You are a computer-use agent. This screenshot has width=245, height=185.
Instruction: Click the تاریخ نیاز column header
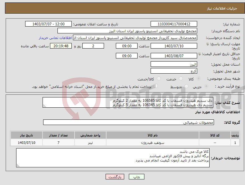27,135
